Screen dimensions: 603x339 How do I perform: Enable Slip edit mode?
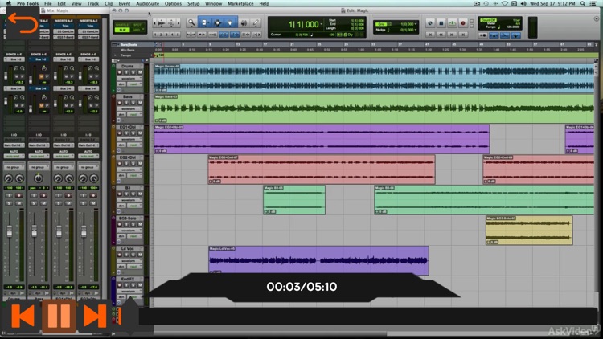coord(122,30)
